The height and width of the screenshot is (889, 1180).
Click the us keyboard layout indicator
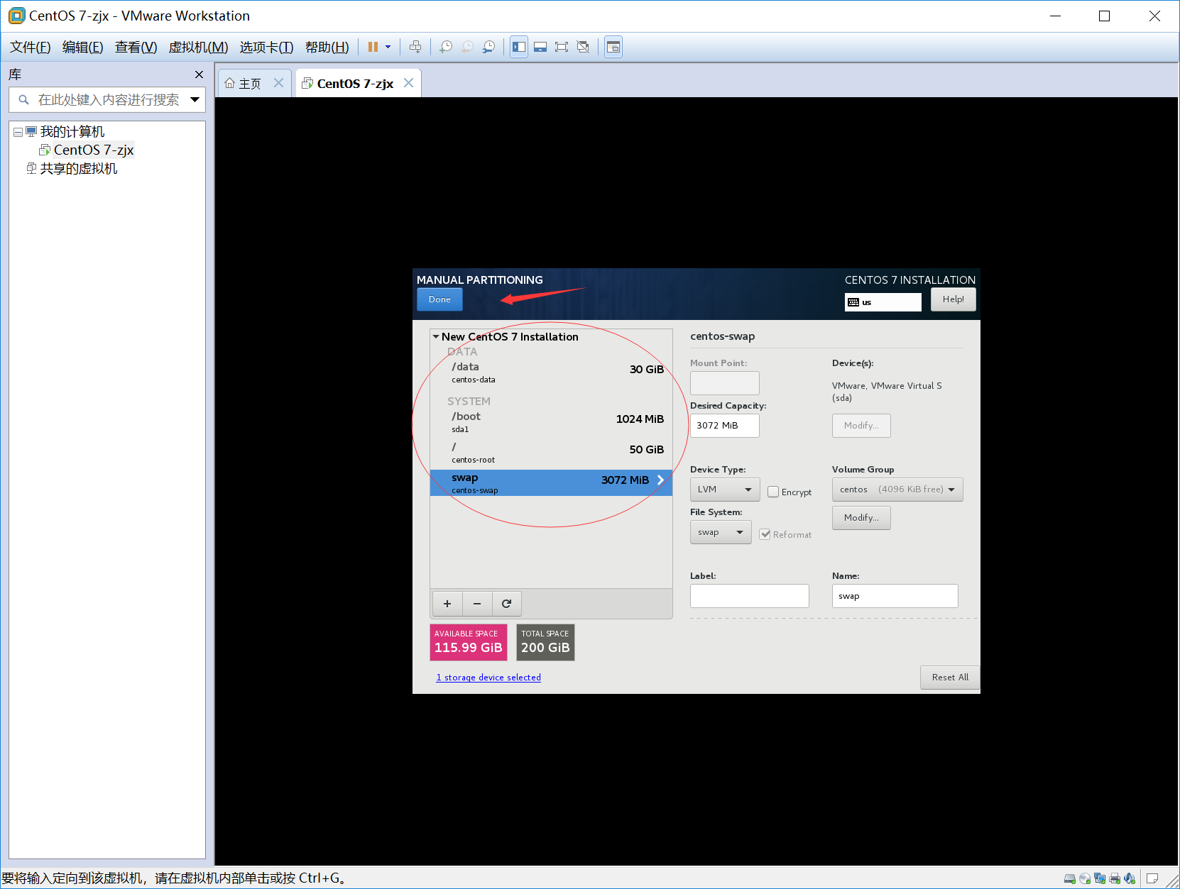click(883, 302)
